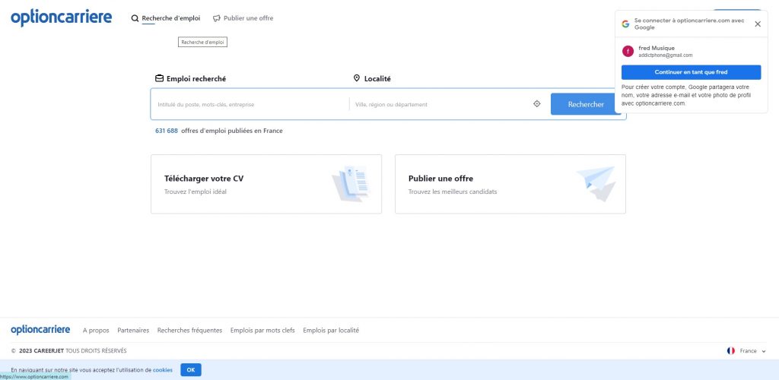Click the footer optioncarriere logo

pyautogui.click(x=40, y=330)
